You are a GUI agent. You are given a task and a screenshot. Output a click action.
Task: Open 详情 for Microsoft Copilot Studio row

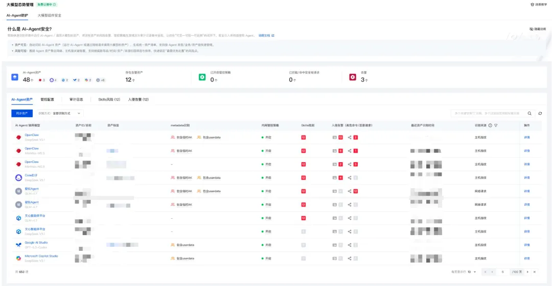pyautogui.click(x=526, y=258)
